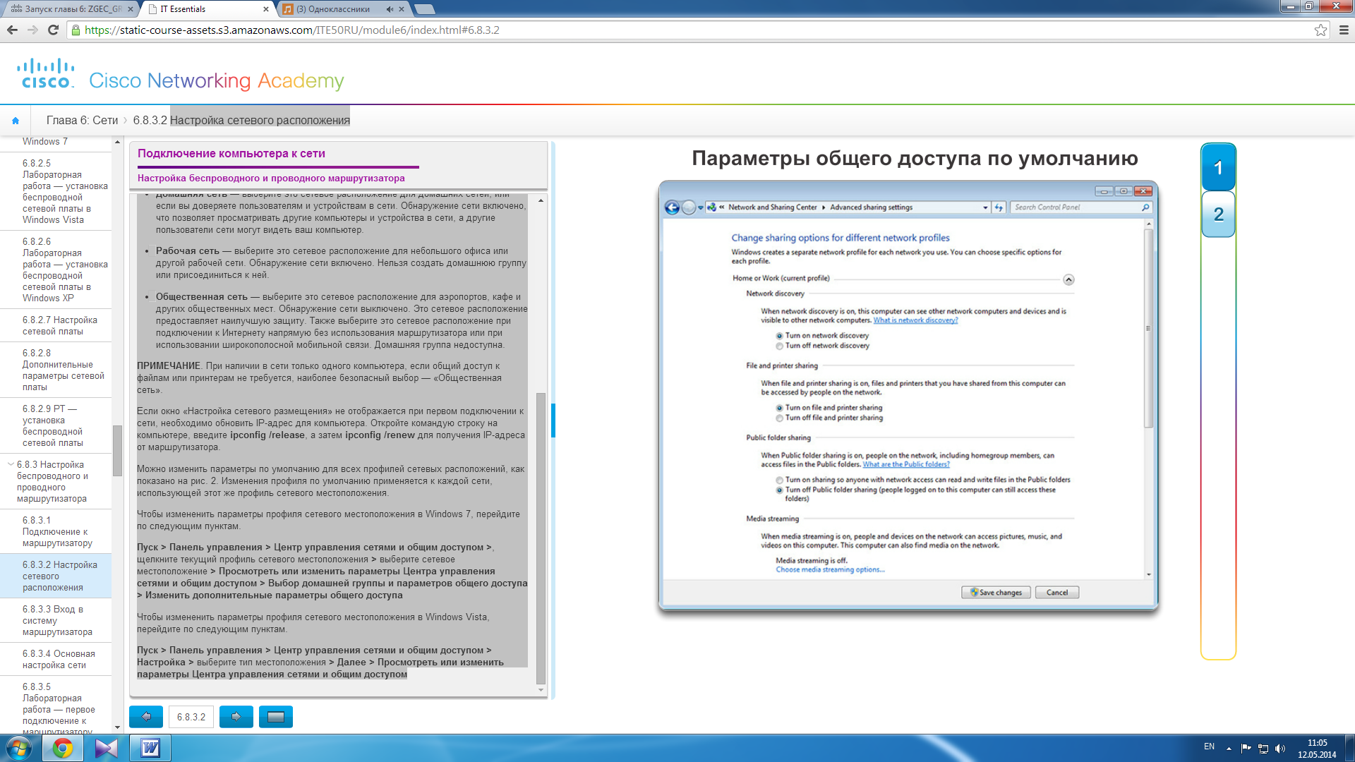
Task: Click the text panel scrollbar thumb
Action: (x=541, y=538)
